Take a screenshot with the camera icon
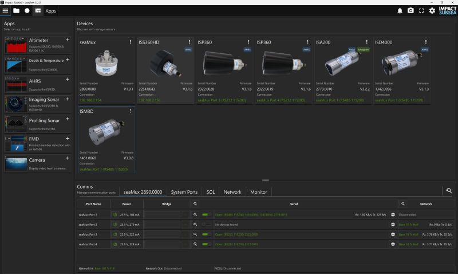458x274 pixels. 410,11
